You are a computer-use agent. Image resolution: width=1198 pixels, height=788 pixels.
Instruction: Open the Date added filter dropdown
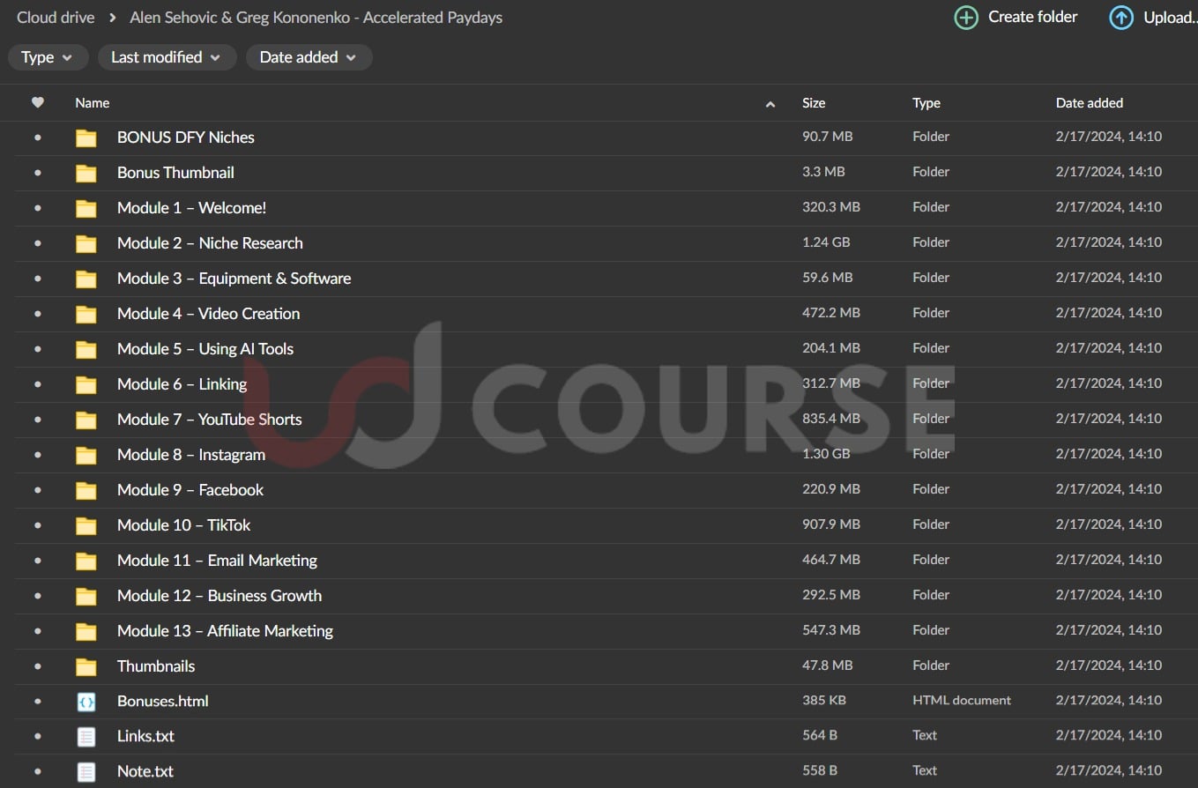[x=309, y=57]
